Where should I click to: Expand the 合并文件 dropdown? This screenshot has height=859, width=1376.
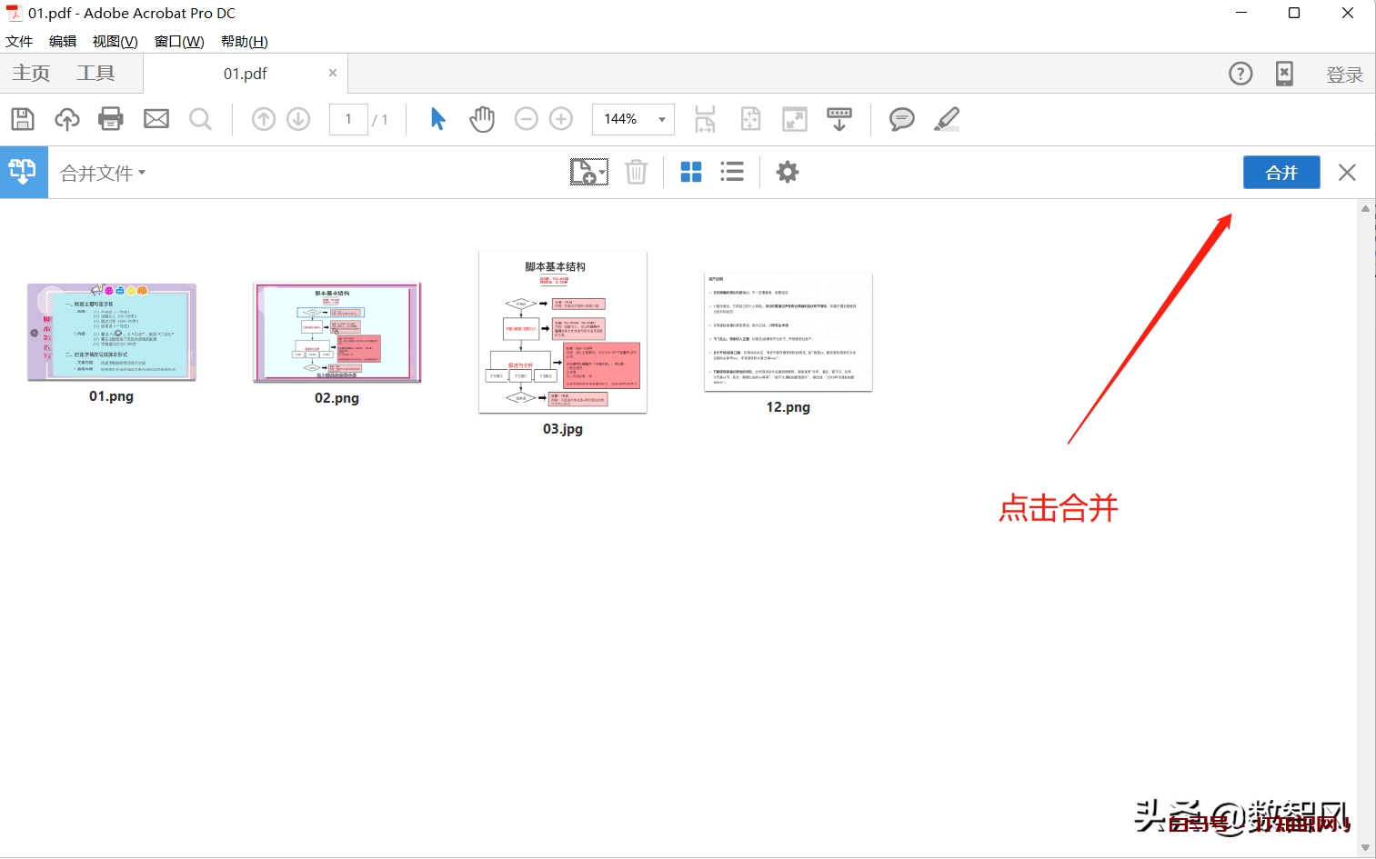143,173
